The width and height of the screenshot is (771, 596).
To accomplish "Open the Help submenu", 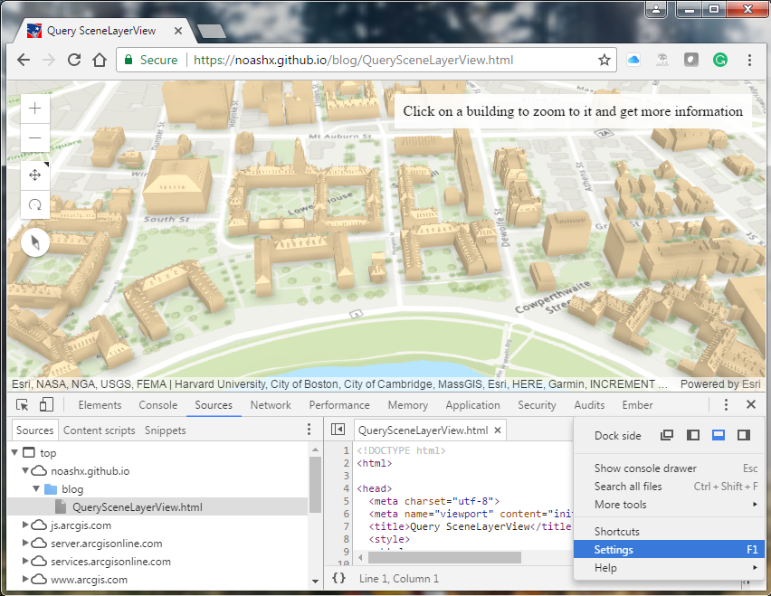I will point(669,568).
